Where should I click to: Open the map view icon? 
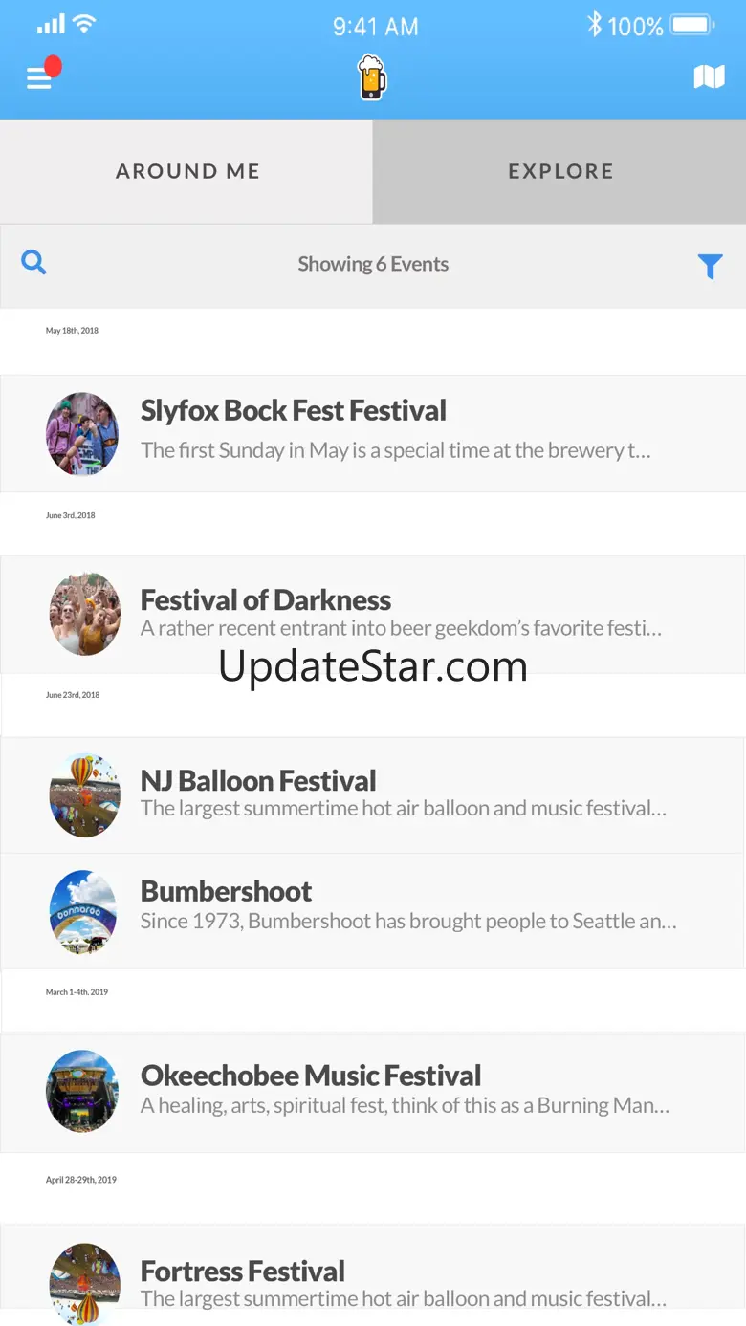(709, 77)
